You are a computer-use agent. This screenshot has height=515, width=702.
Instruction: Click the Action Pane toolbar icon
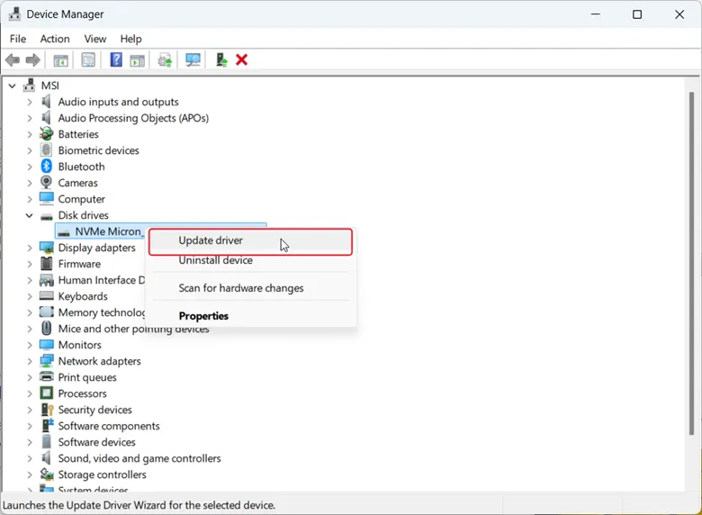[x=137, y=60]
